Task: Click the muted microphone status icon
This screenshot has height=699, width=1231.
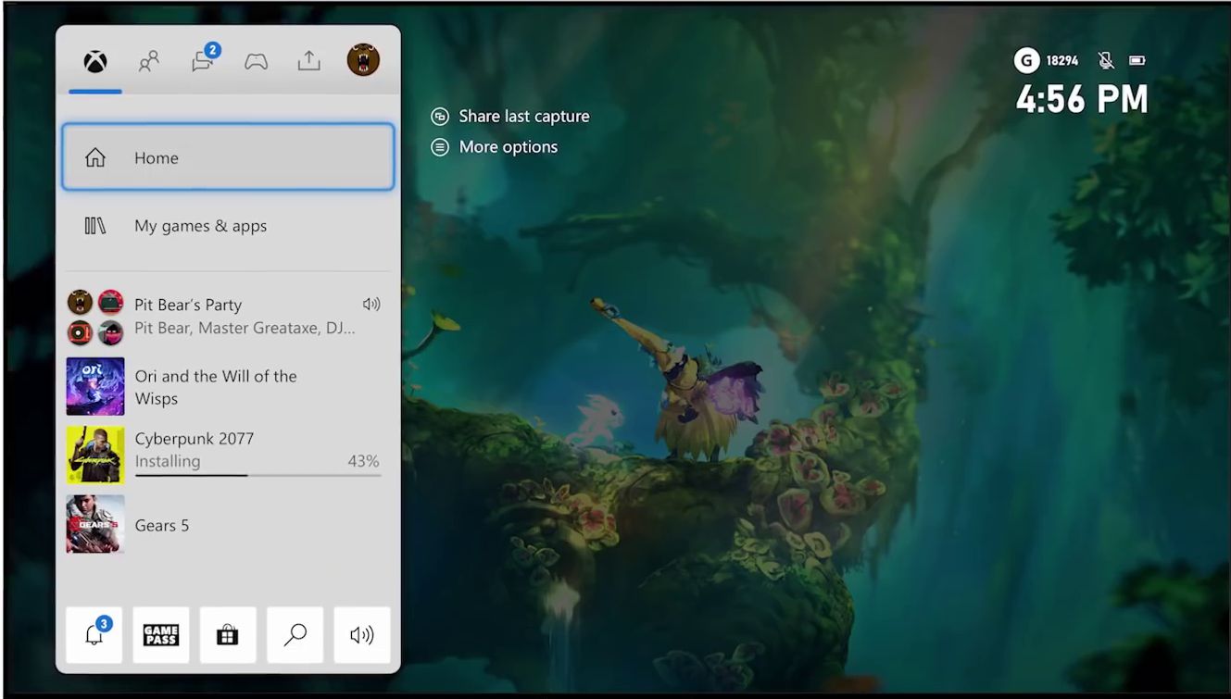Action: point(1106,61)
